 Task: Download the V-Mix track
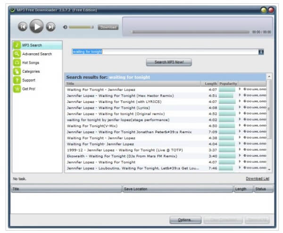255,125
